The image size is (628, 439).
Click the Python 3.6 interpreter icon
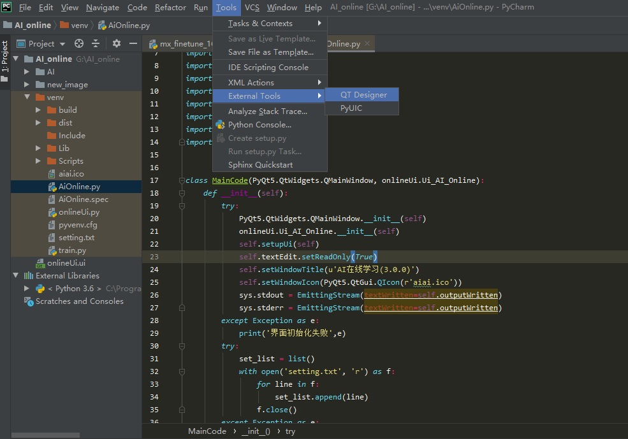[40, 289]
